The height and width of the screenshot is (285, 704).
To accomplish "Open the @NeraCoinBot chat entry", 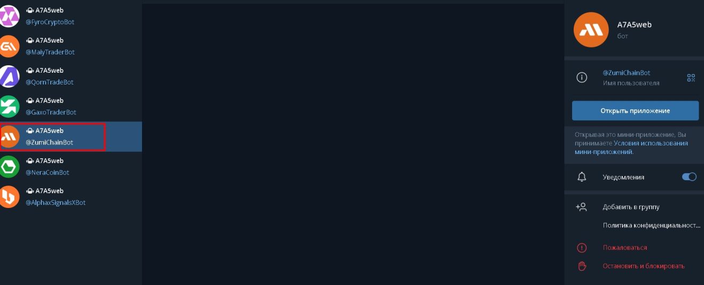I will click(x=71, y=166).
